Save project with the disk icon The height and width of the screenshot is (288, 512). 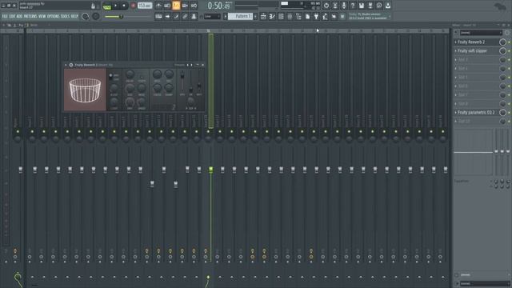pos(362,6)
